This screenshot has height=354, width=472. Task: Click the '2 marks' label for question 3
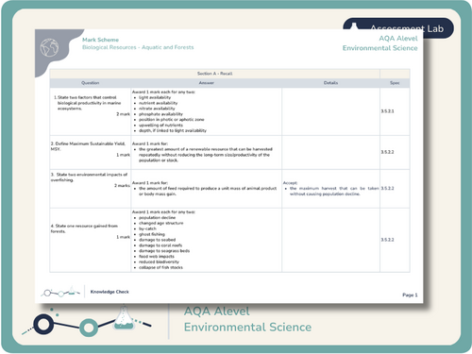pos(122,186)
